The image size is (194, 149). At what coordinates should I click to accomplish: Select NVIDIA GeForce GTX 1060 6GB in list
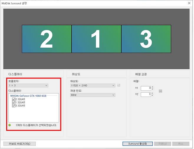[28, 96]
